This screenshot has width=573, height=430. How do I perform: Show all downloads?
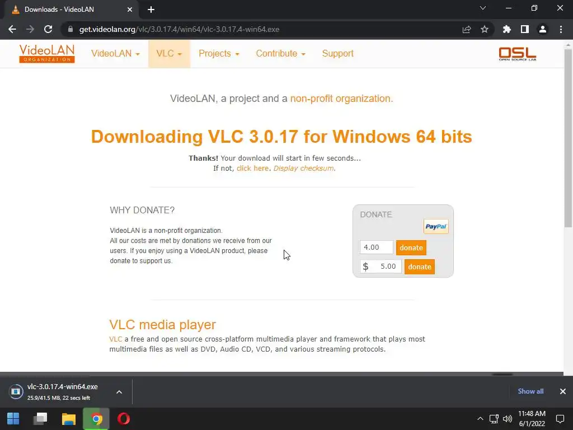click(530, 391)
